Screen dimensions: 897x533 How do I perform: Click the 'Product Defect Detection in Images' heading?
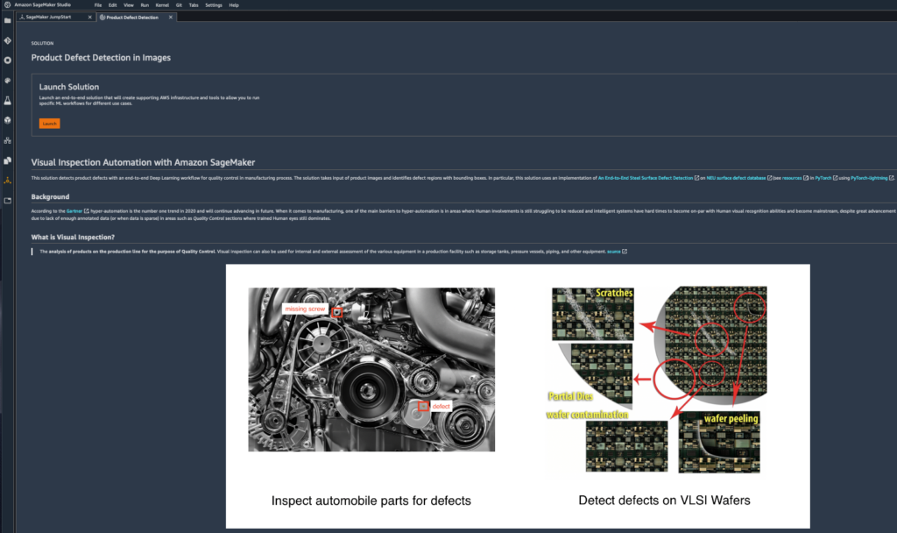pos(101,58)
